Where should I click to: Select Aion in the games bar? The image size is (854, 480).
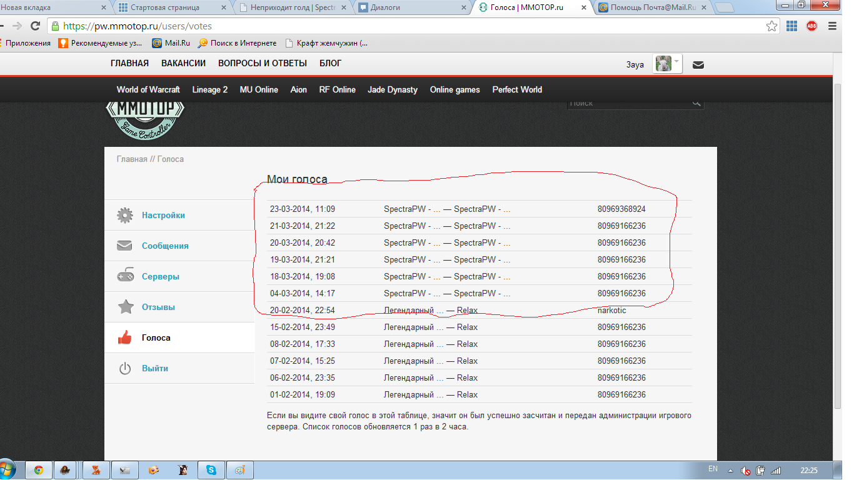[x=299, y=89]
